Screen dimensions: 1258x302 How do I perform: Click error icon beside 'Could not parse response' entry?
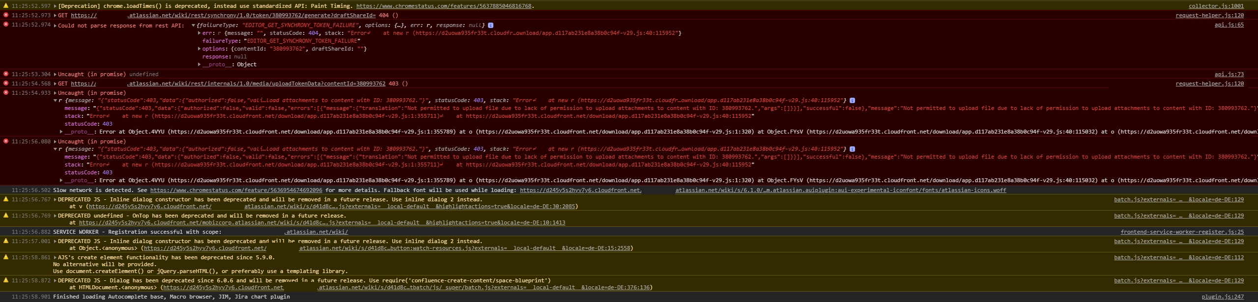(x=6, y=25)
